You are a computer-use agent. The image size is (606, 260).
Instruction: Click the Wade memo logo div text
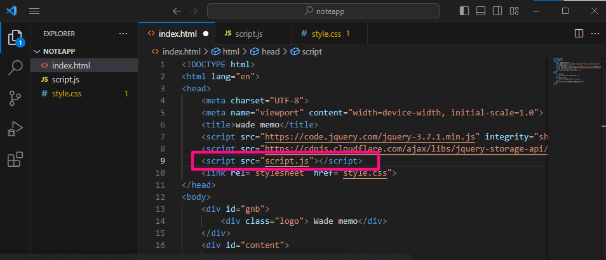pos(335,221)
